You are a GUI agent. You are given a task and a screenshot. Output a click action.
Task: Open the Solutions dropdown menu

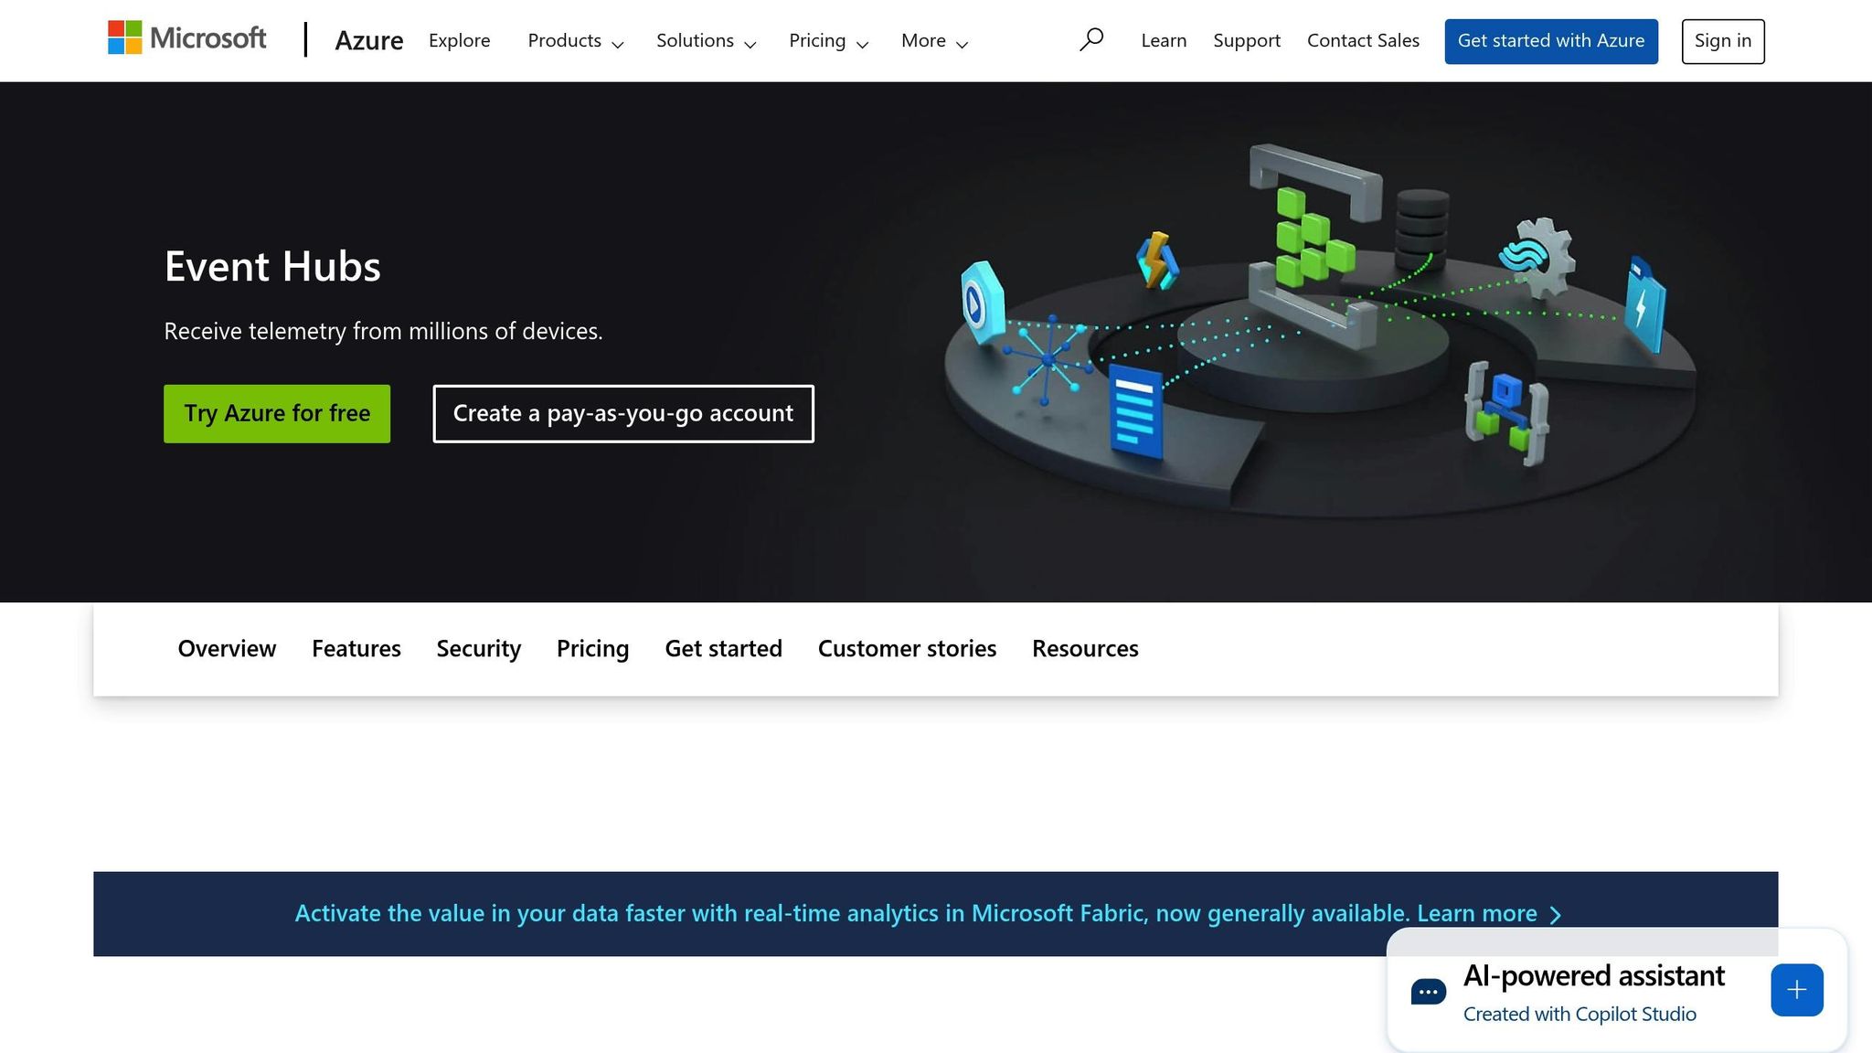(x=706, y=41)
